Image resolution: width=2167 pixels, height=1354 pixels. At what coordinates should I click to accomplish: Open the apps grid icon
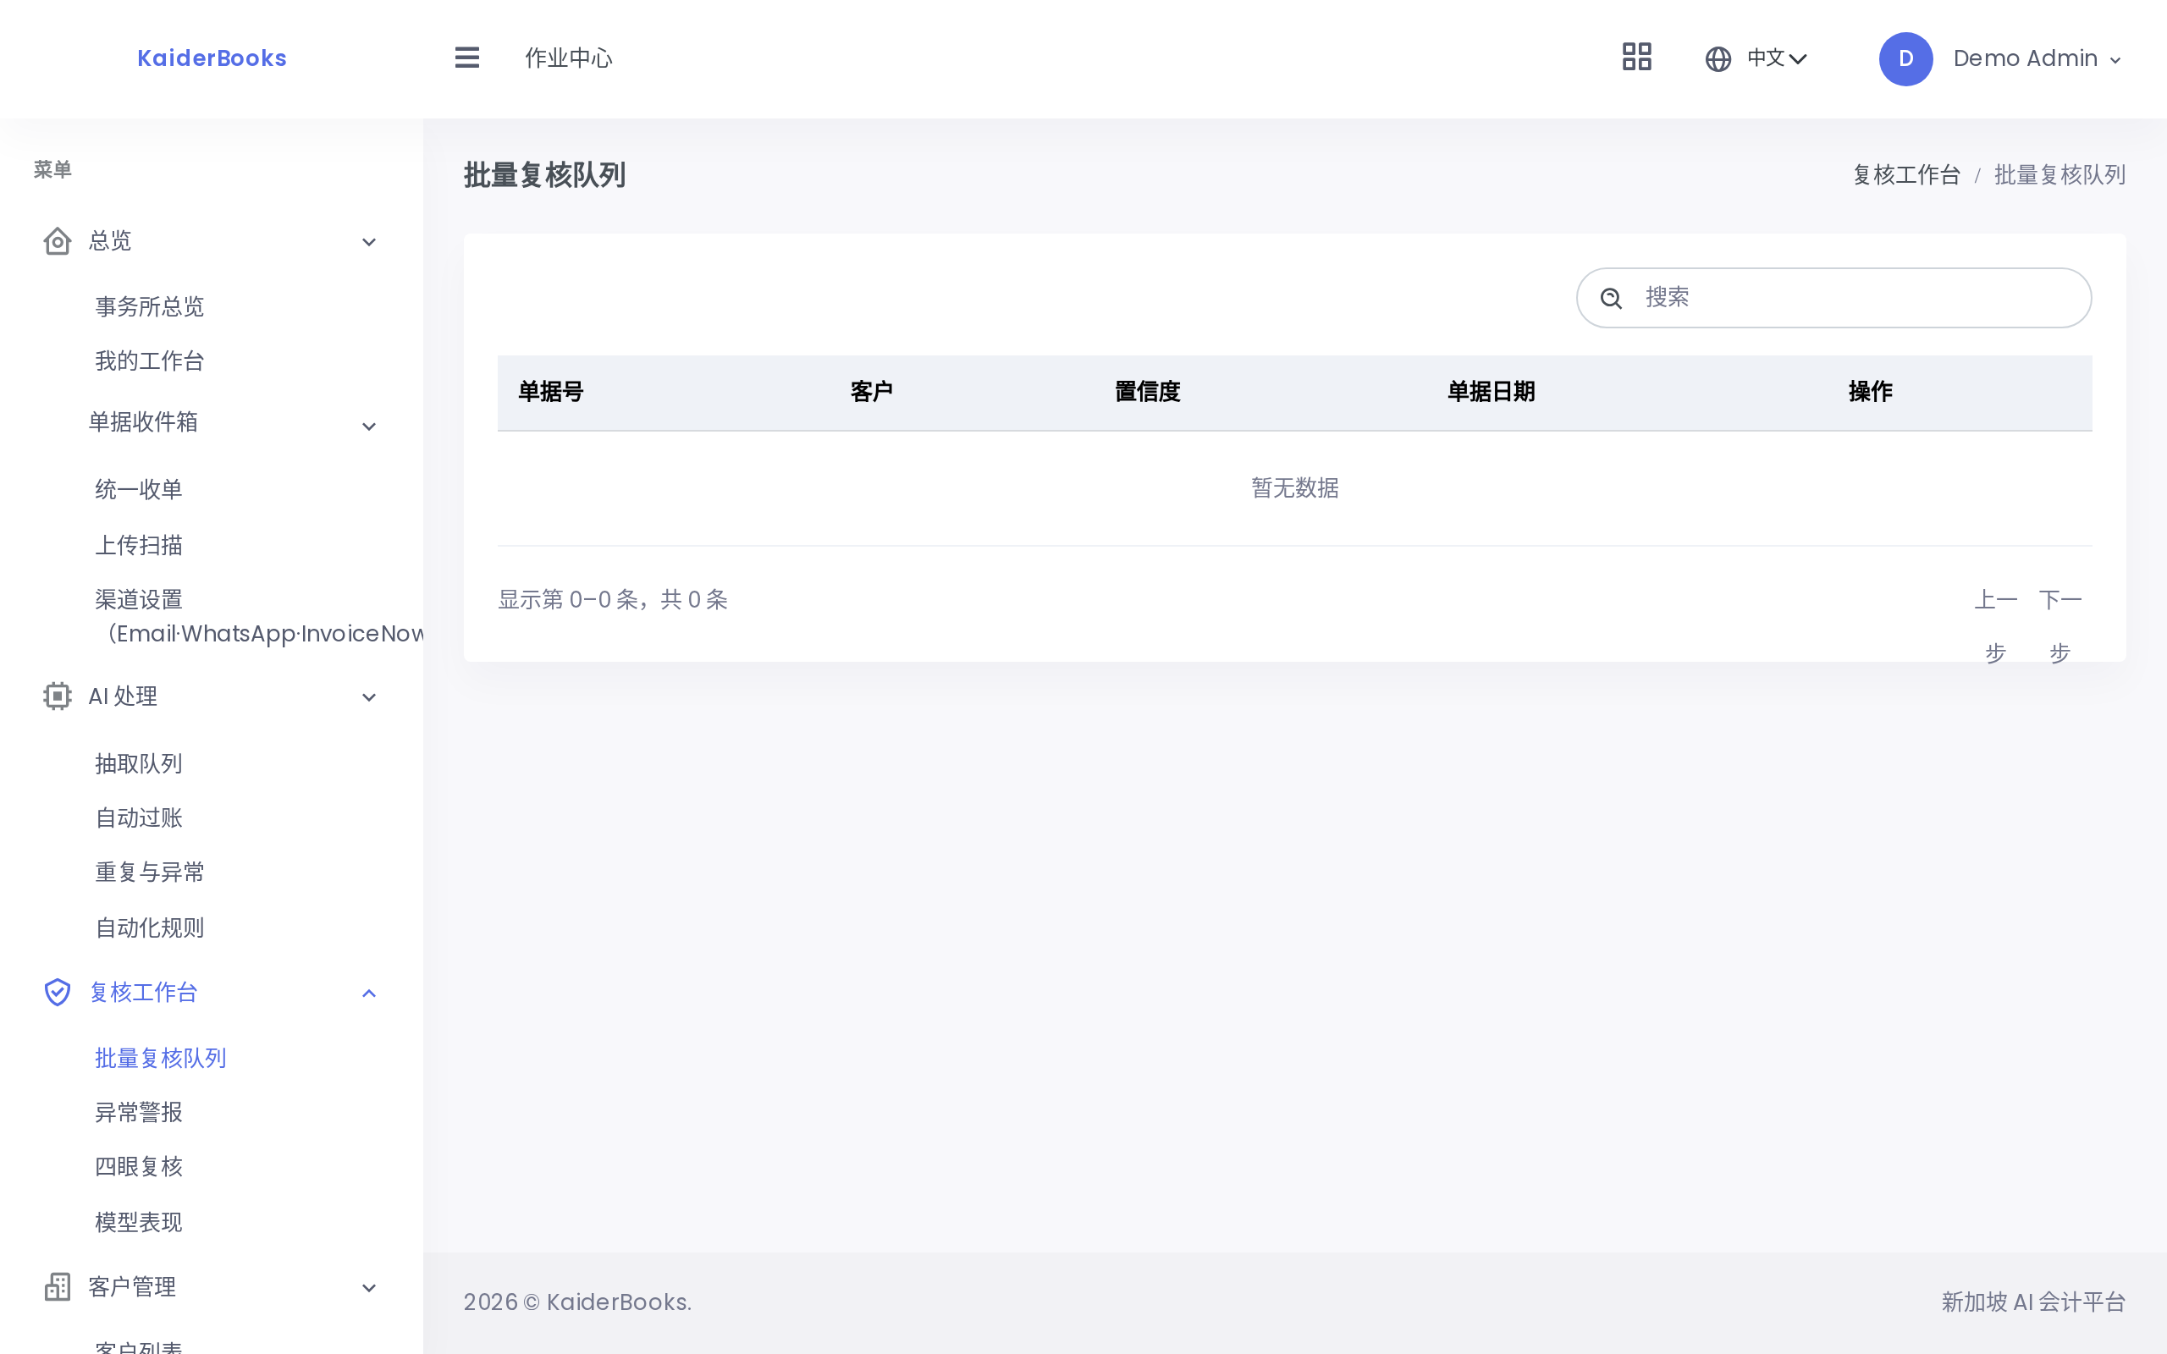point(1636,58)
